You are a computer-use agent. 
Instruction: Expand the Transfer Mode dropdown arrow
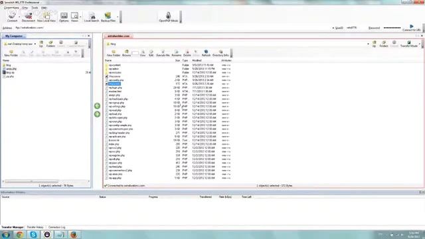(419, 44)
